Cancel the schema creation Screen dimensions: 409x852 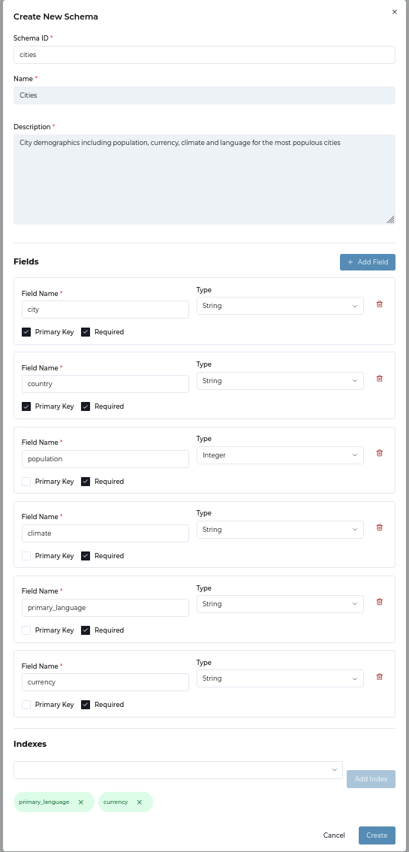click(334, 835)
